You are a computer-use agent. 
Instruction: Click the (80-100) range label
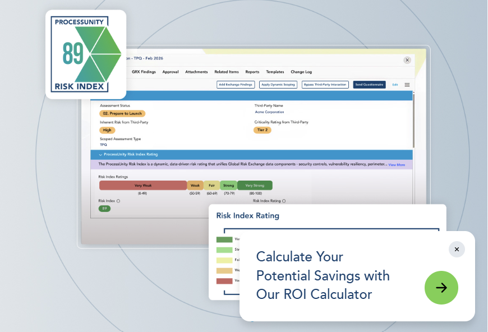[255, 193]
